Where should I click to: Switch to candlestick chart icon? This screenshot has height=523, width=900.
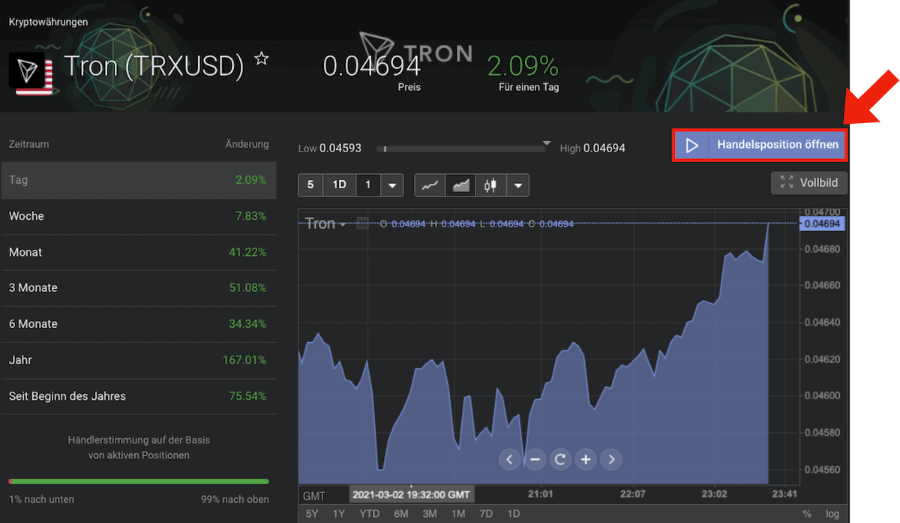[491, 185]
